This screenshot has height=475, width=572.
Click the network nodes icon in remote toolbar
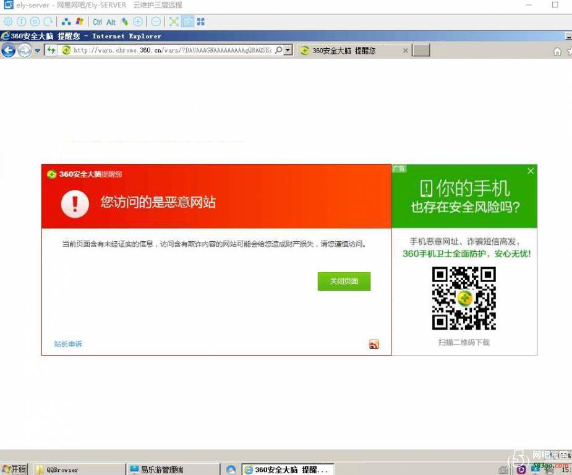[66, 22]
